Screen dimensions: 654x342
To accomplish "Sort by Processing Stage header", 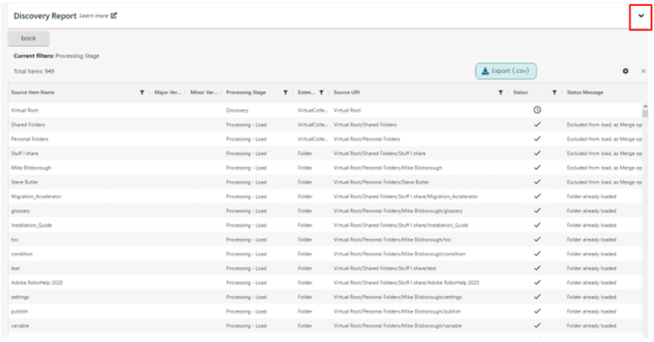I will [x=246, y=92].
